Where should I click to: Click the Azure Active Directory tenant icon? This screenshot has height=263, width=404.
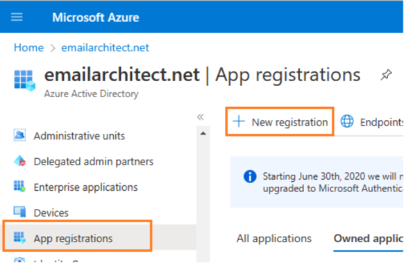pyautogui.click(x=24, y=80)
